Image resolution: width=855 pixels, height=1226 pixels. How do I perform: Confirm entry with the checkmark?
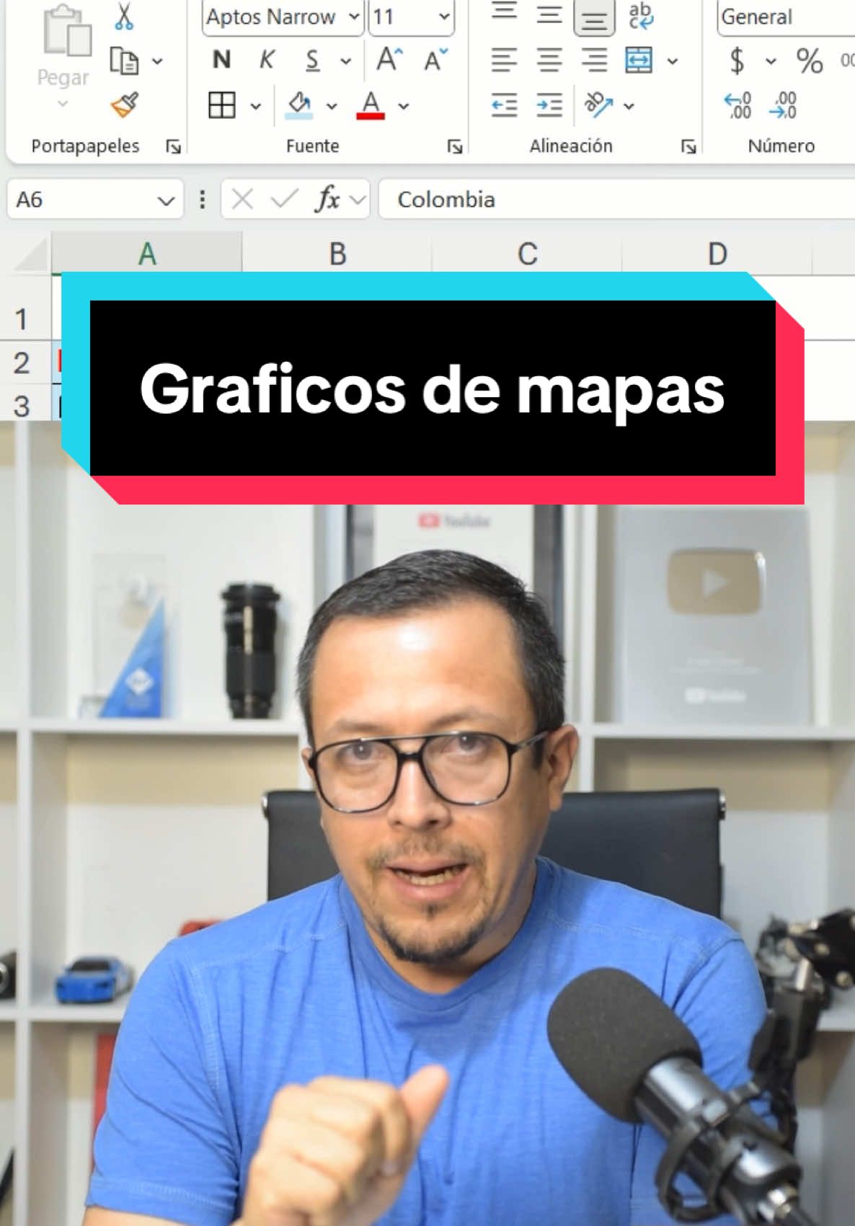pos(284,200)
